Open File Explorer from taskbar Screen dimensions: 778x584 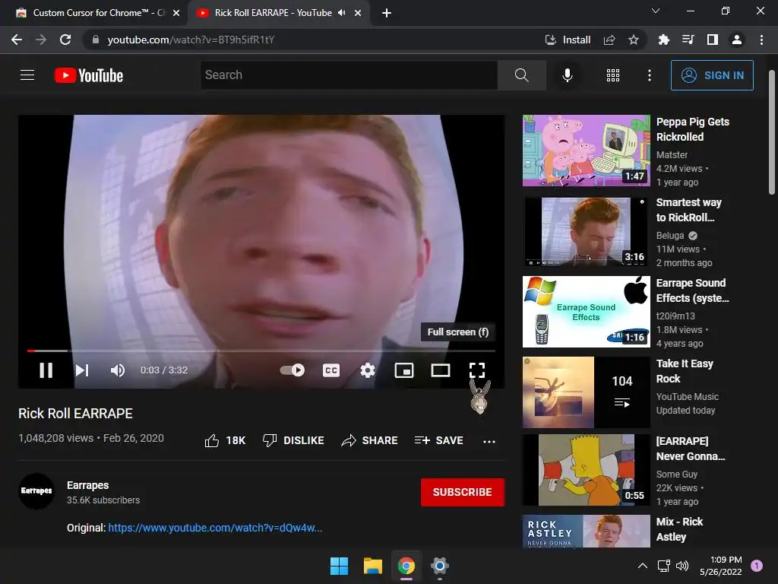coord(372,566)
